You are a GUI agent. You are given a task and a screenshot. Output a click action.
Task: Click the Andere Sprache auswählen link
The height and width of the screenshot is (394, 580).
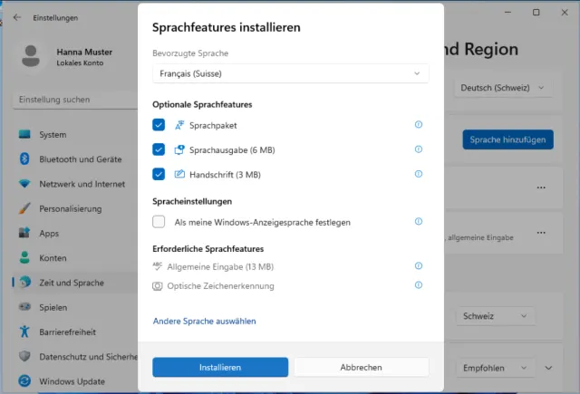pyautogui.click(x=204, y=321)
